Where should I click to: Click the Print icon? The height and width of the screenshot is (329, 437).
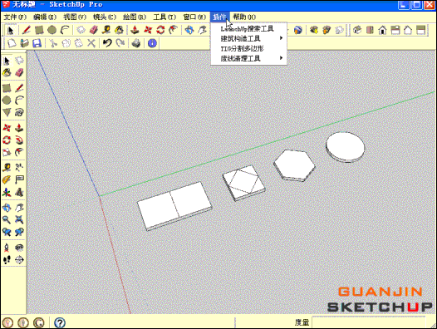tap(136, 43)
